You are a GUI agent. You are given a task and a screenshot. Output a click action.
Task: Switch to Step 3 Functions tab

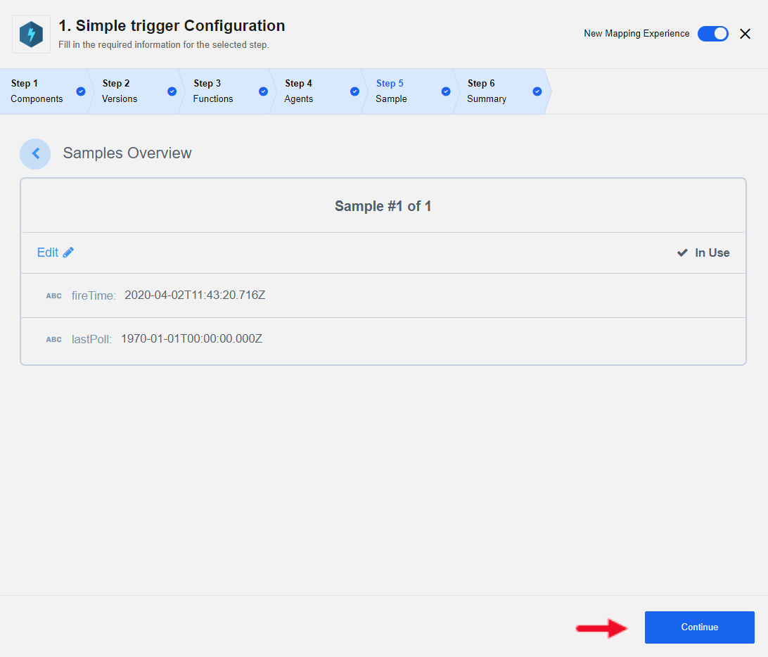tap(226, 91)
